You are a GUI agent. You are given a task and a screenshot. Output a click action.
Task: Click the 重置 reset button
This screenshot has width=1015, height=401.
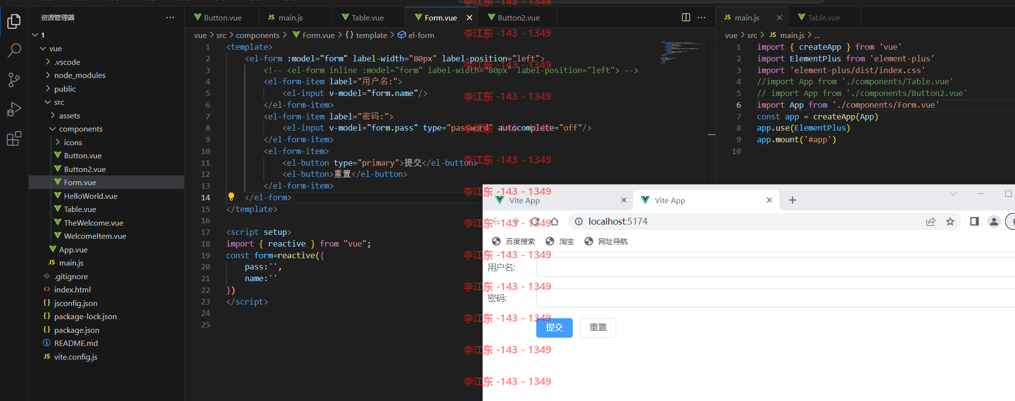click(x=598, y=327)
